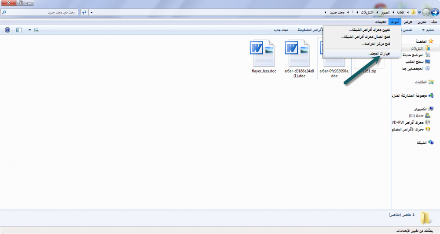This screenshot has width=440, height=234.
Task: Toggle the preview pane icon
Action: [19, 30]
